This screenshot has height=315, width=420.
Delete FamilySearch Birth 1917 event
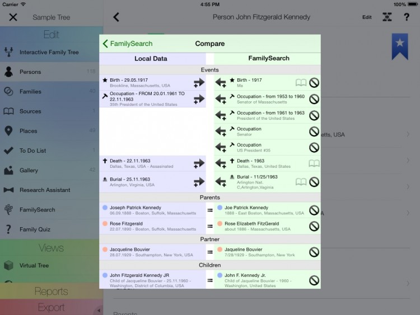pyautogui.click(x=314, y=83)
